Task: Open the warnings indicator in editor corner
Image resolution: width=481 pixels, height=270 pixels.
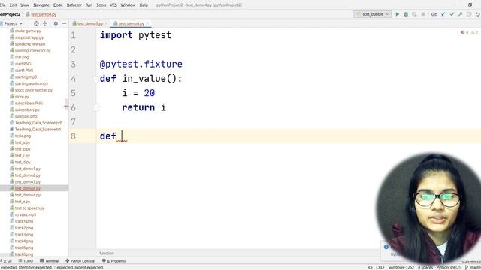Action: tap(474, 32)
